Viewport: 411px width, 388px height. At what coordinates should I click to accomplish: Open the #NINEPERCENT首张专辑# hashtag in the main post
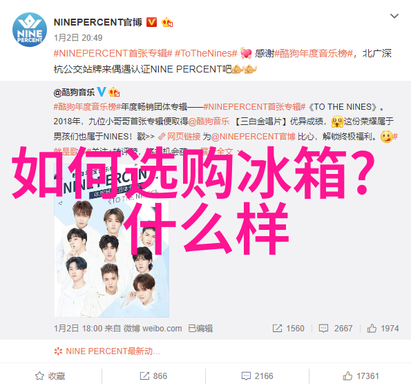[113, 53]
